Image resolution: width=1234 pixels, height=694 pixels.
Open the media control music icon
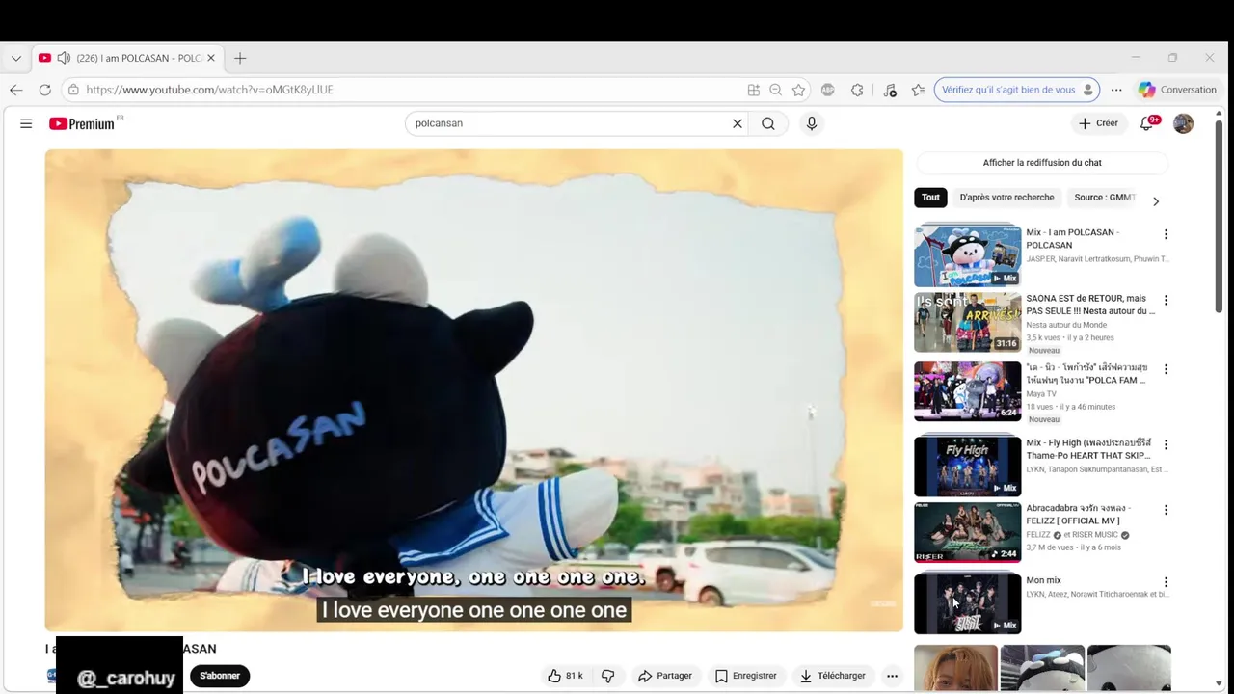click(890, 90)
